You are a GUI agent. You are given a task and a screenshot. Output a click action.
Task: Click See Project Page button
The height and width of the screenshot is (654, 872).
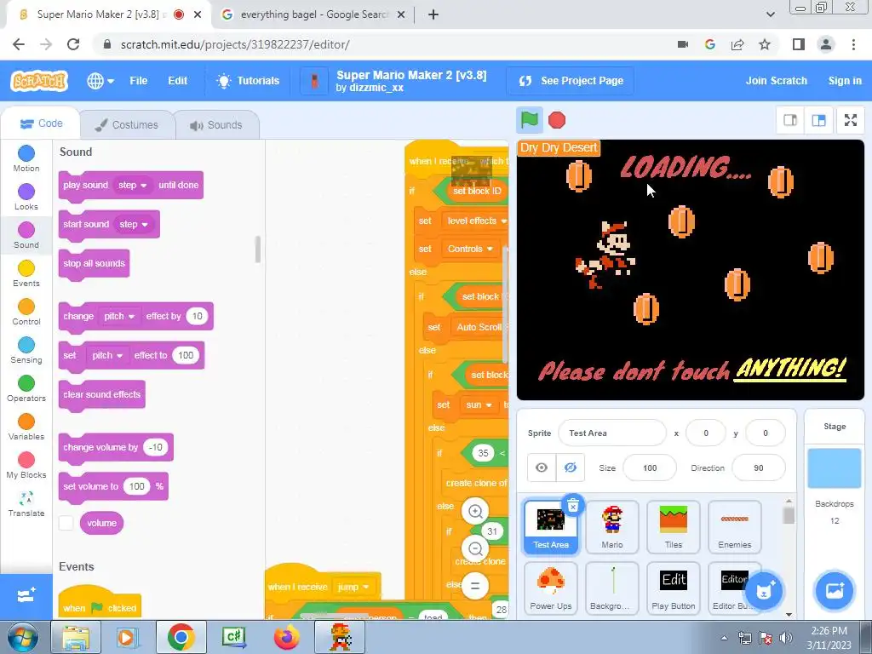[571, 81]
